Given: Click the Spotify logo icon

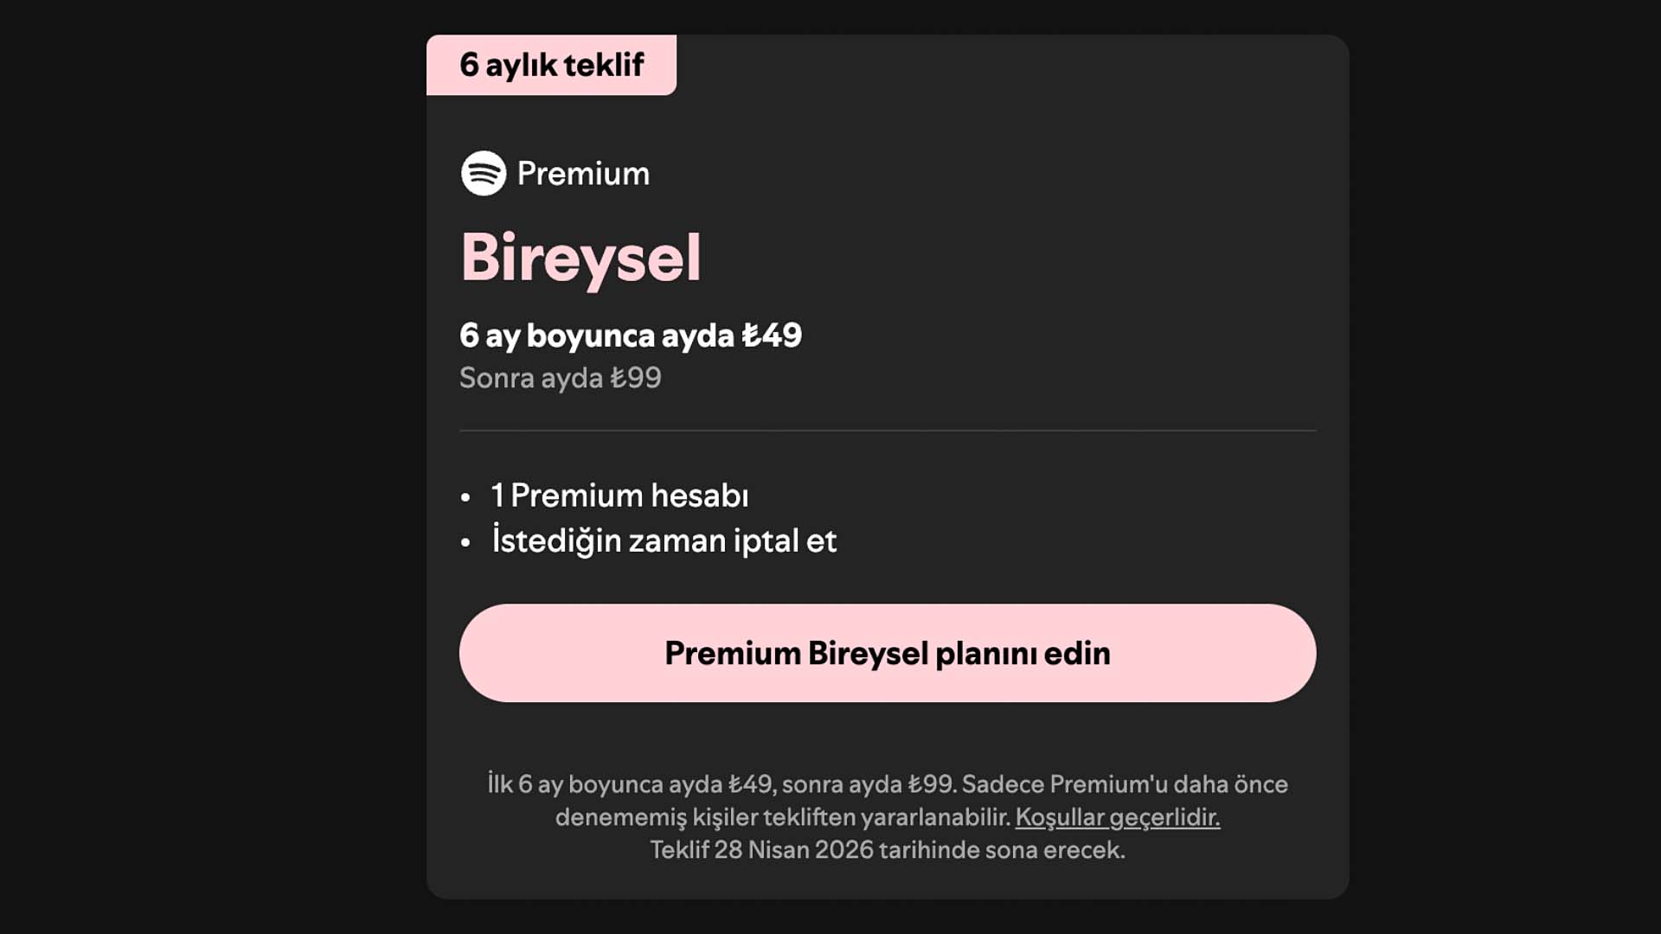Looking at the screenshot, I should [483, 173].
